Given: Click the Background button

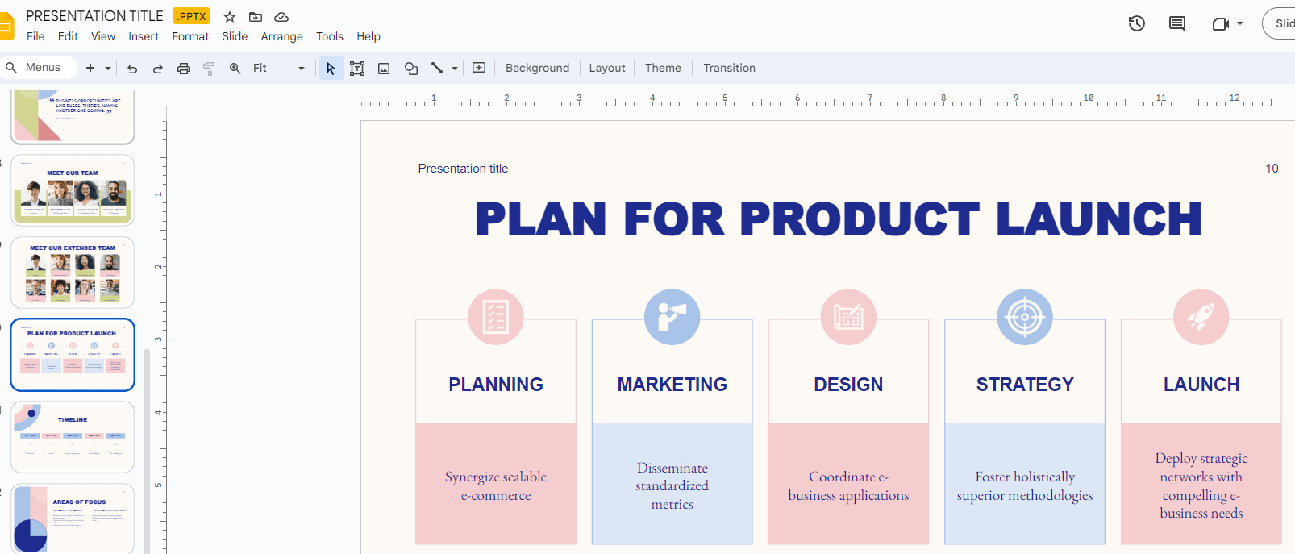Looking at the screenshot, I should [x=537, y=68].
